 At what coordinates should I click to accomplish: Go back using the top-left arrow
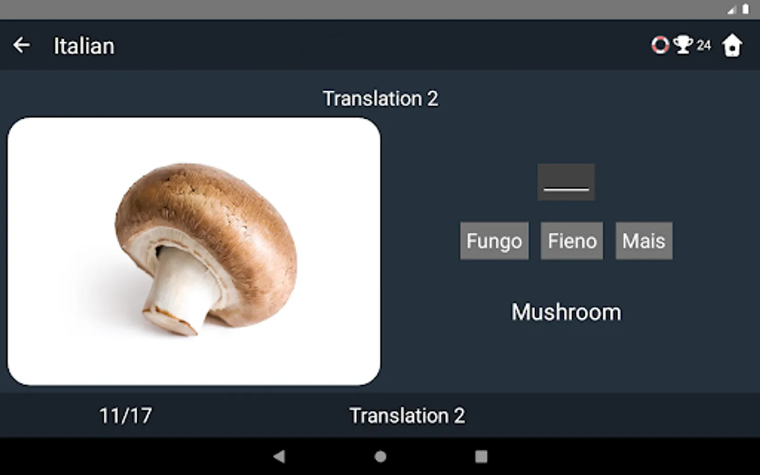(22, 45)
